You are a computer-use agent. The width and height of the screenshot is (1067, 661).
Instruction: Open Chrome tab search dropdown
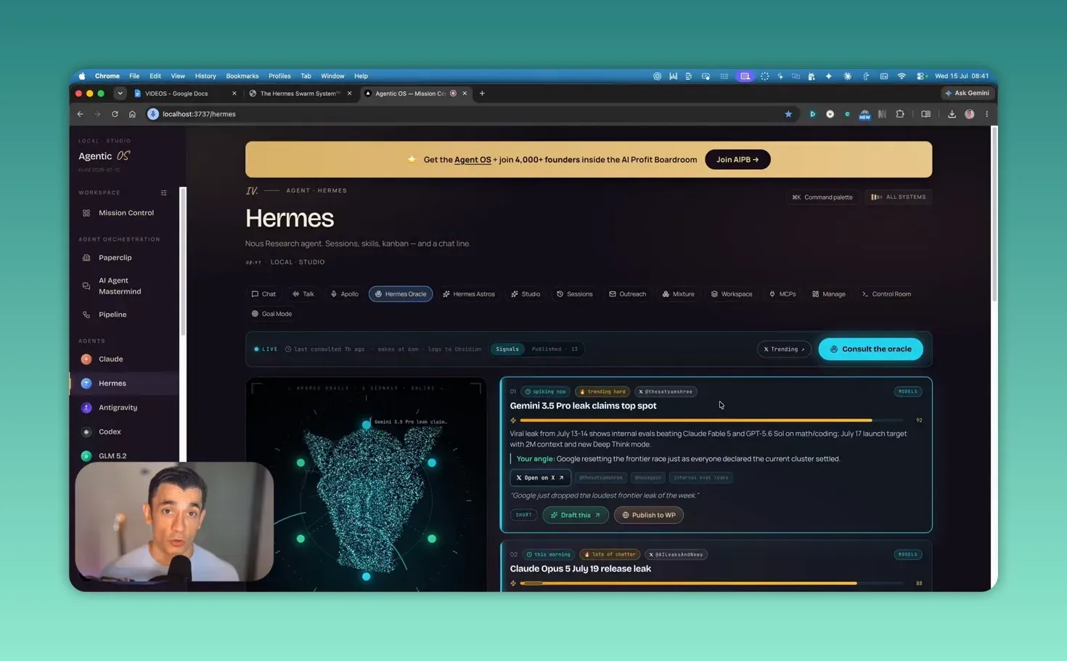click(120, 93)
